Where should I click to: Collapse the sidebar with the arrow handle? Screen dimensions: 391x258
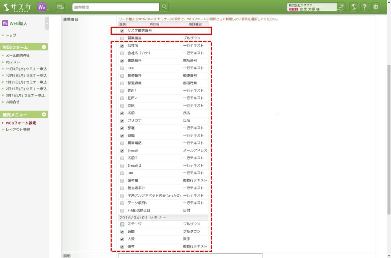47,23
